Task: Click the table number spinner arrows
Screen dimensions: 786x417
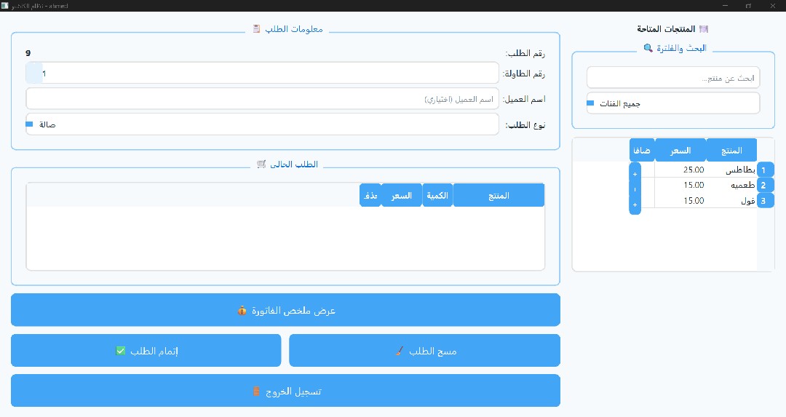Action: pos(34,74)
